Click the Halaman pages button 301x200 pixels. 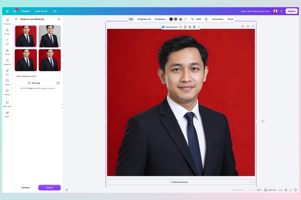tap(270, 190)
